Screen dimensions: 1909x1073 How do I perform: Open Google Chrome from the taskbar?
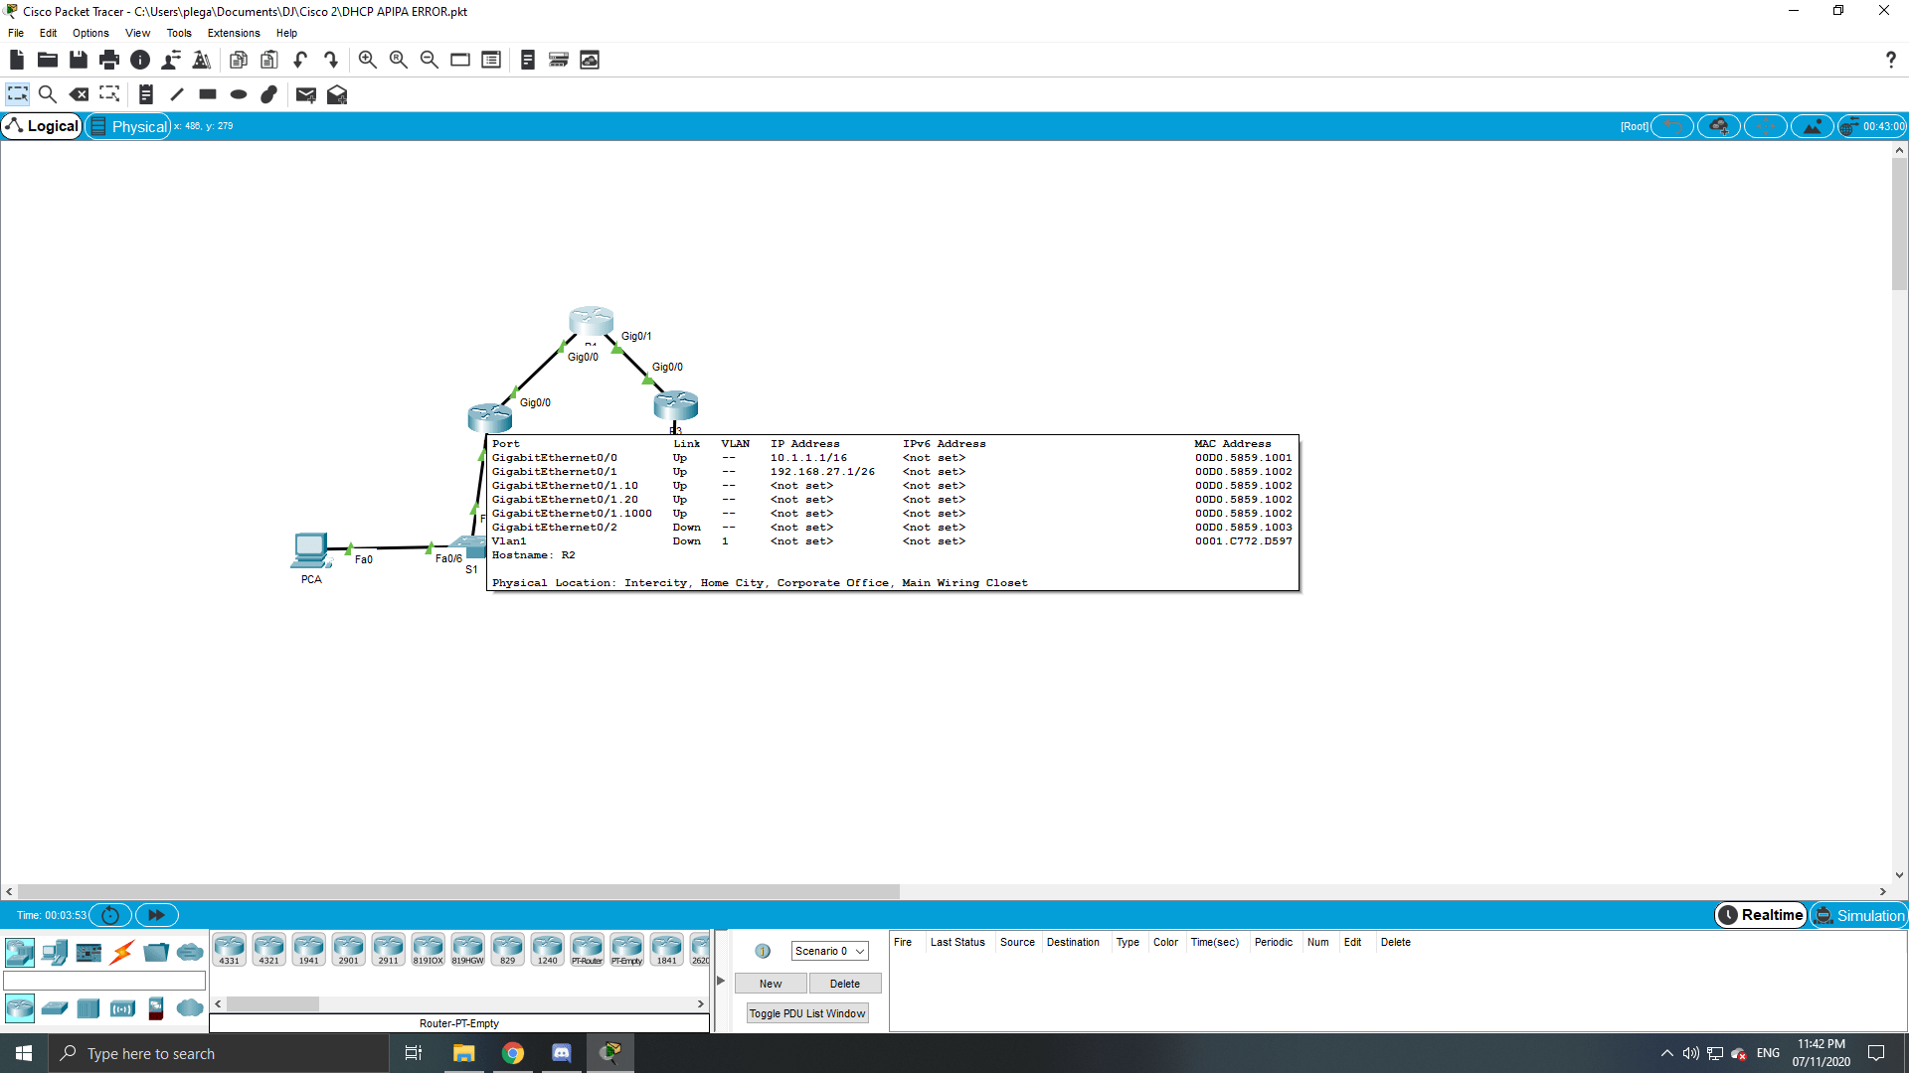coord(513,1053)
